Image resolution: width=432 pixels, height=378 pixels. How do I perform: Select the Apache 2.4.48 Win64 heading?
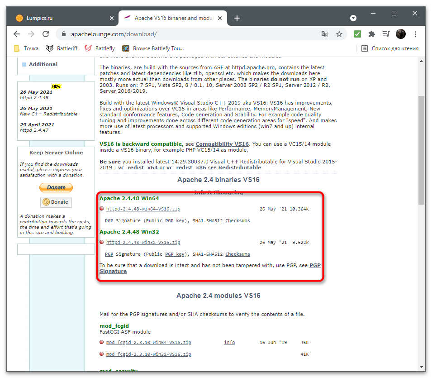point(129,199)
